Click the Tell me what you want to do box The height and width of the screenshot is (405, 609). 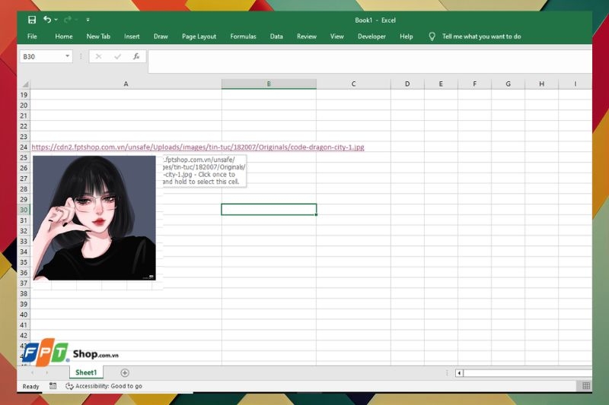click(481, 36)
